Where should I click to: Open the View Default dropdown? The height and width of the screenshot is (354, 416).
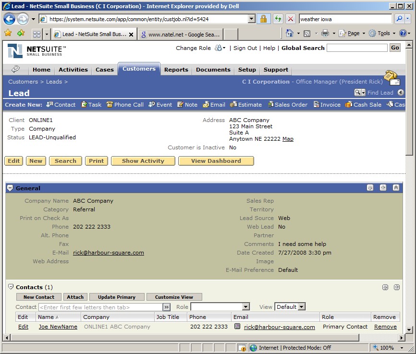(x=301, y=307)
